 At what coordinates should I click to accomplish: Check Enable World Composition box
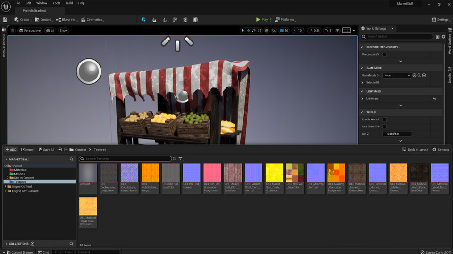coord(385,119)
